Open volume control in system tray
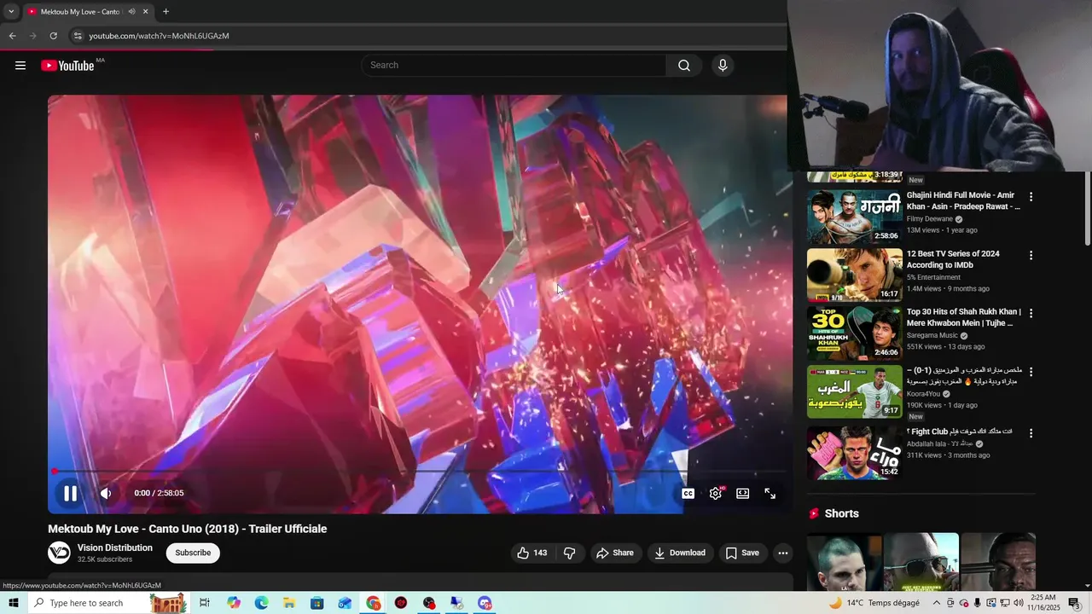The width and height of the screenshot is (1092, 614). (1018, 603)
